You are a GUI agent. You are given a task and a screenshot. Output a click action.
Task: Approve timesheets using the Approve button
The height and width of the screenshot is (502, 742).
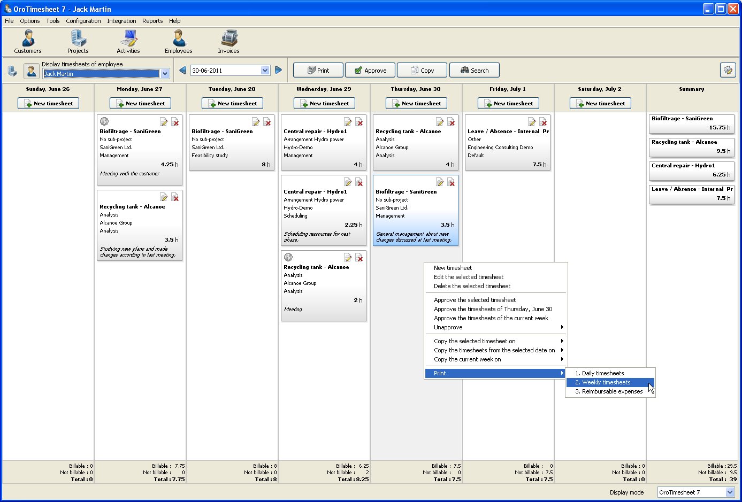370,69
